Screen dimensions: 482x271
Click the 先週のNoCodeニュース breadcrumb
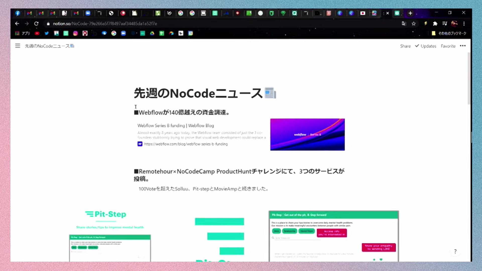49,46
